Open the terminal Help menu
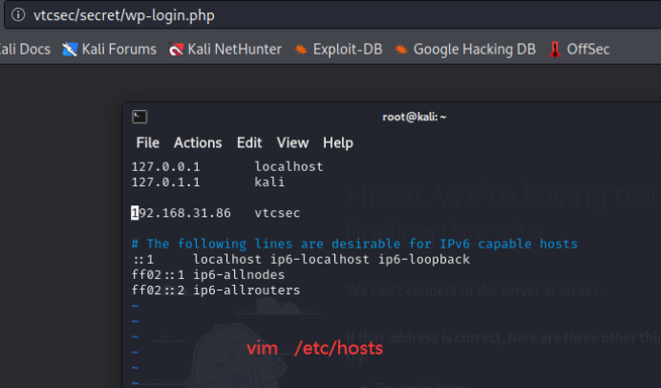This screenshot has height=388, width=661. 338,143
